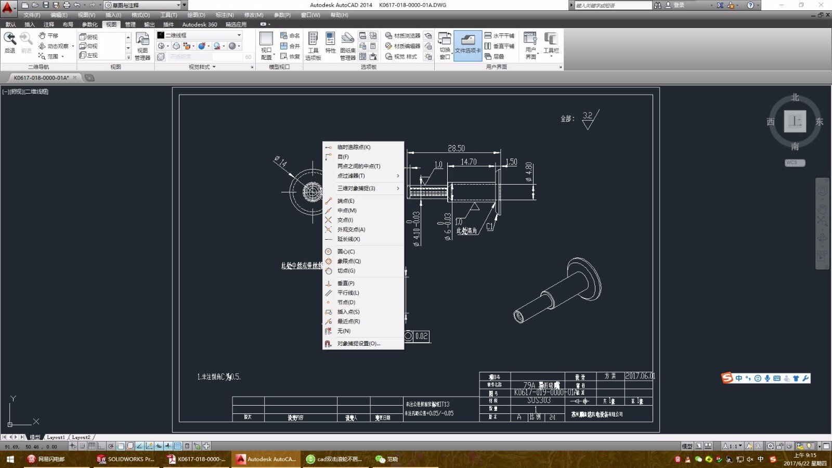Click the Plot/Print icon in quick access toolbar
832x468 pixels.
[67, 5]
